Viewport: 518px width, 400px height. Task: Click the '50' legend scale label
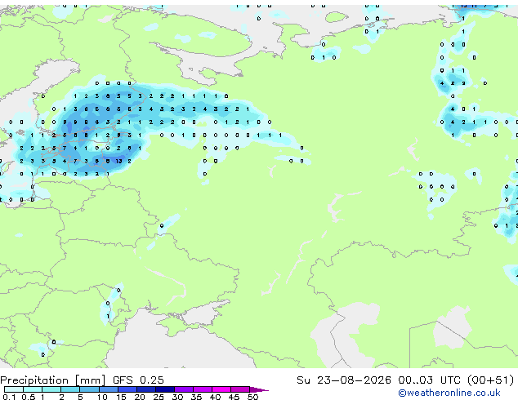coord(253,397)
